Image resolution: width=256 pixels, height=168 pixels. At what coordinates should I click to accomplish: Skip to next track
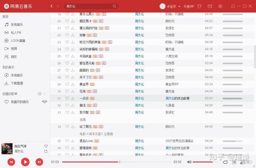(39, 162)
